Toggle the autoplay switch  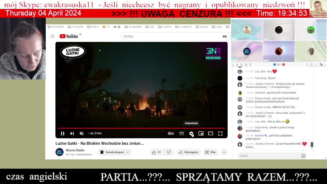click(171, 133)
